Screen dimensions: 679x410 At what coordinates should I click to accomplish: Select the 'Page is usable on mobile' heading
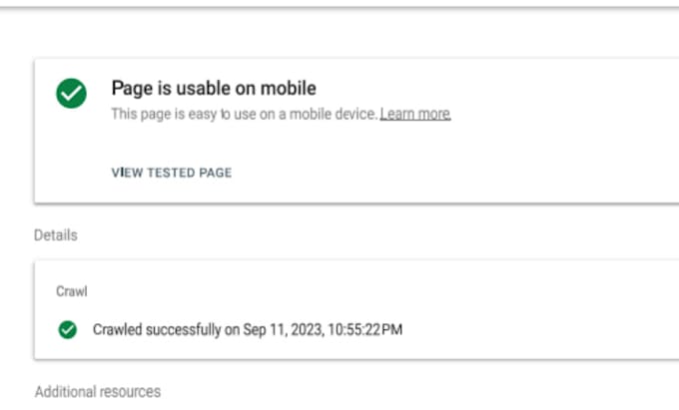[x=214, y=88]
